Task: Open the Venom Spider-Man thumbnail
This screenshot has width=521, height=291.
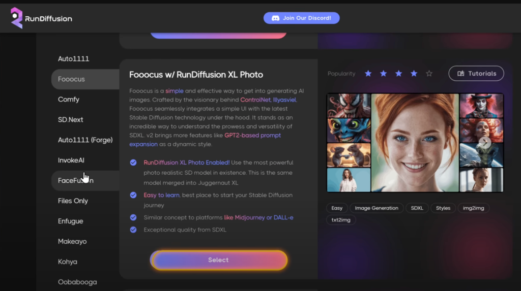Action: click(x=349, y=106)
